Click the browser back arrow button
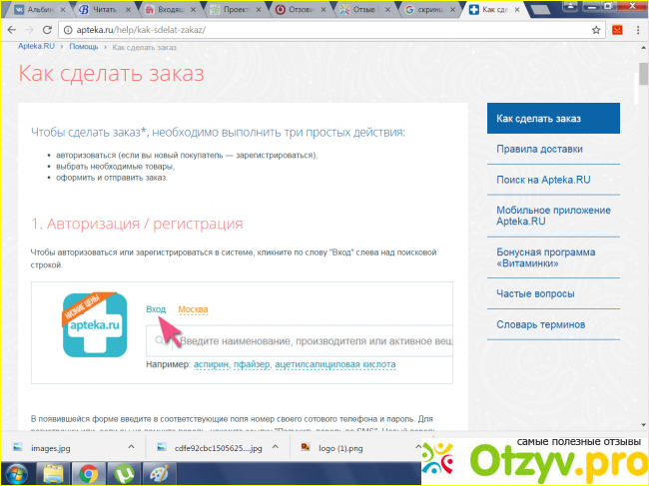This screenshot has height=486, width=649. click(x=11, y=30)
